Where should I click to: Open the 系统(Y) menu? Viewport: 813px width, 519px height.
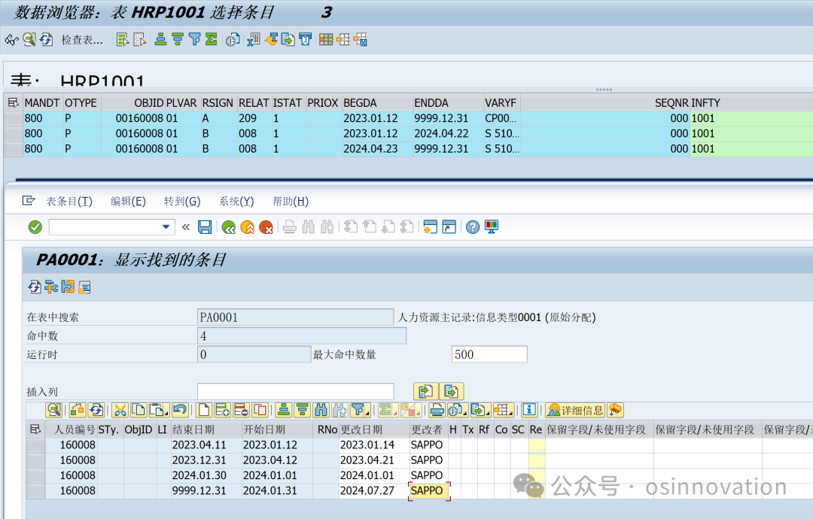click(235, 201)
